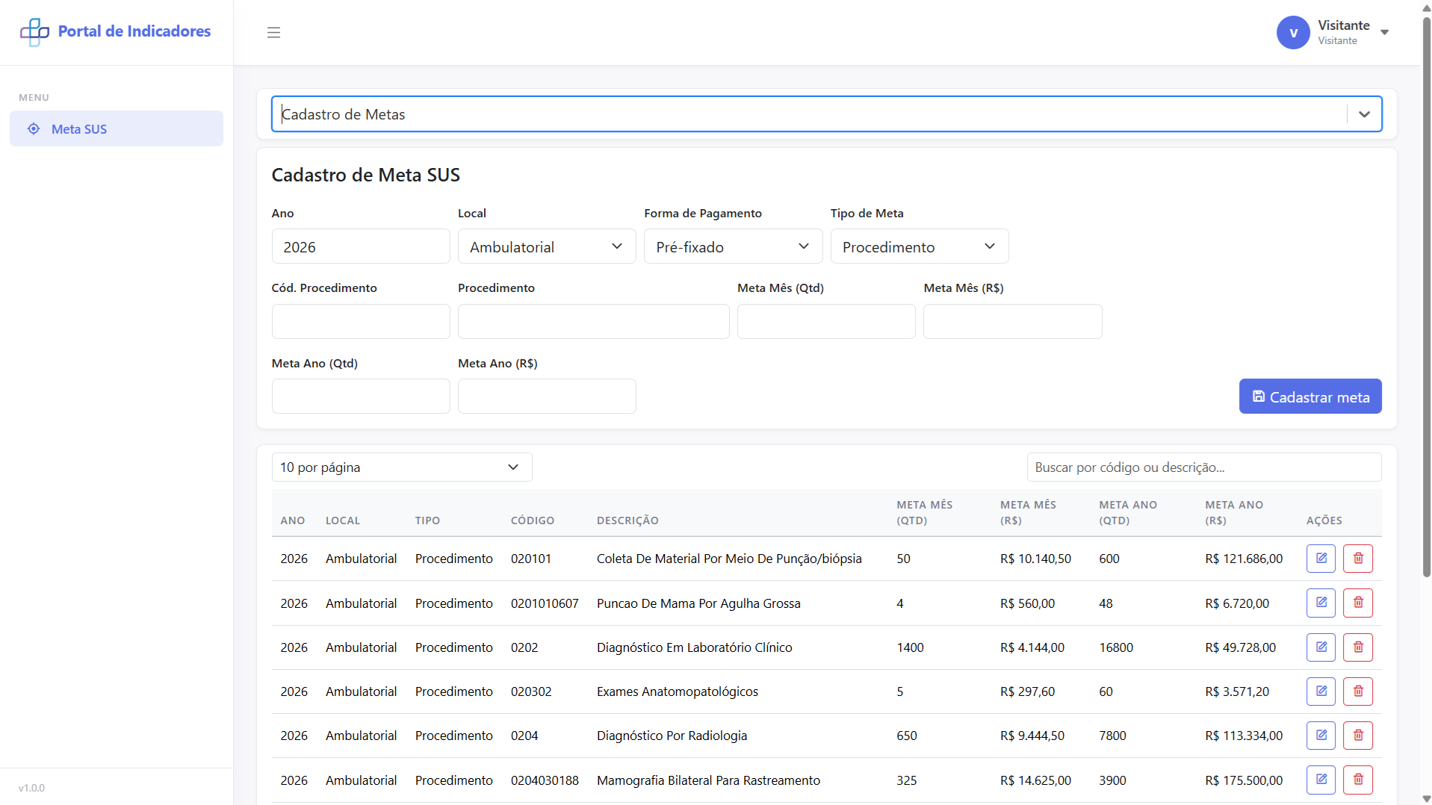
Task: Click the CÓDIGO column header
Action: [533, 520]
